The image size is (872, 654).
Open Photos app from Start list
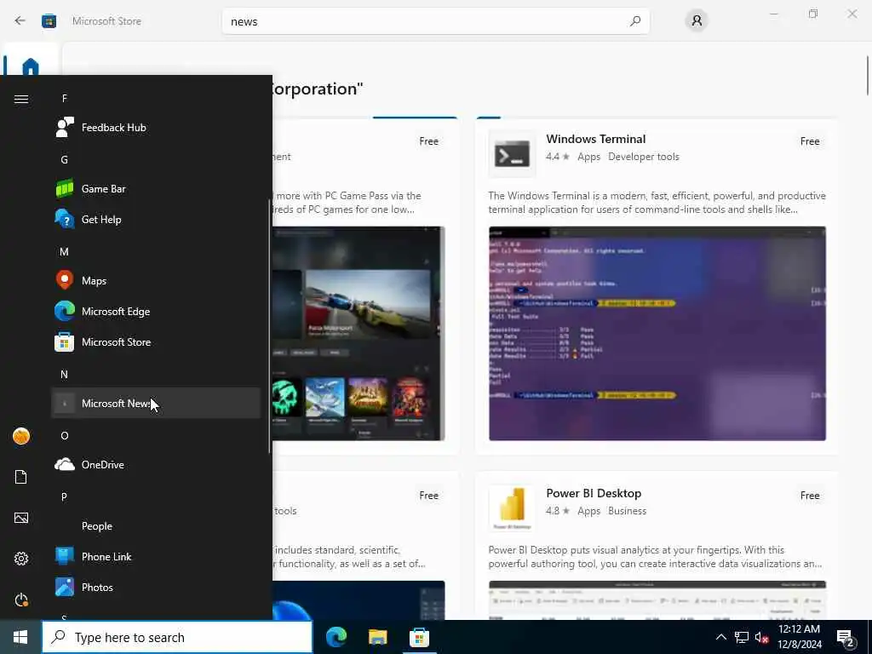(x=156, y=588)
